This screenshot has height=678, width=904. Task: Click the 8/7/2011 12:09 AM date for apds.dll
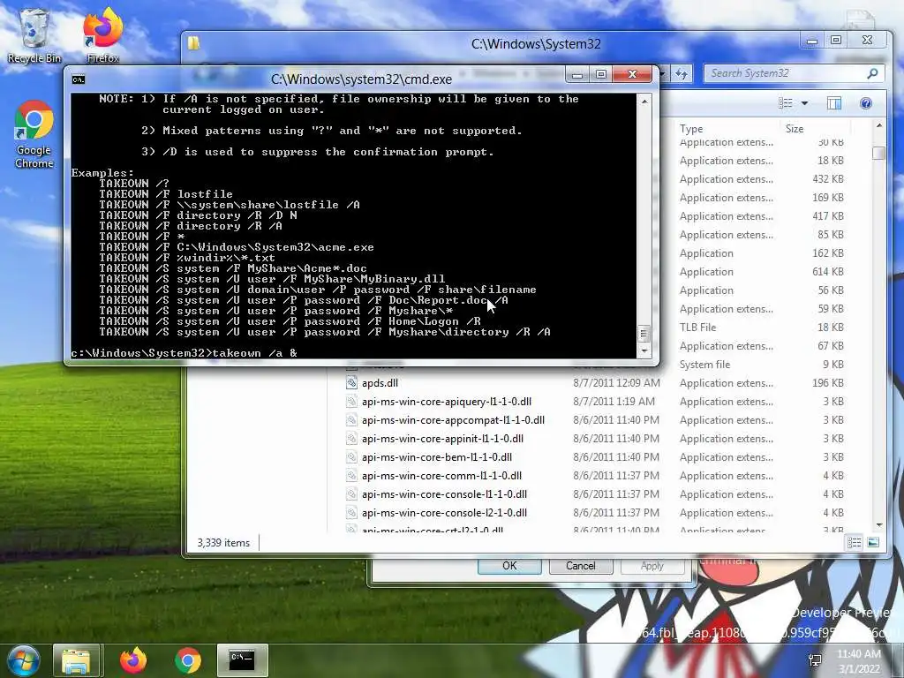616,383
